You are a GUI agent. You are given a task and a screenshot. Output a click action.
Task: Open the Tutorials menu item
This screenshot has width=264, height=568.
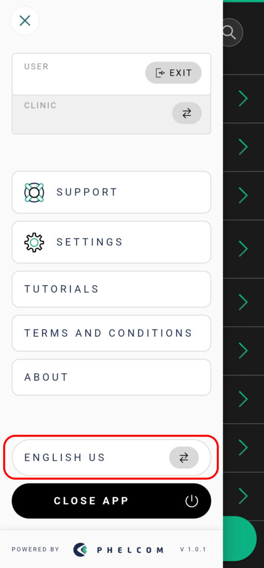coord(111,289)
